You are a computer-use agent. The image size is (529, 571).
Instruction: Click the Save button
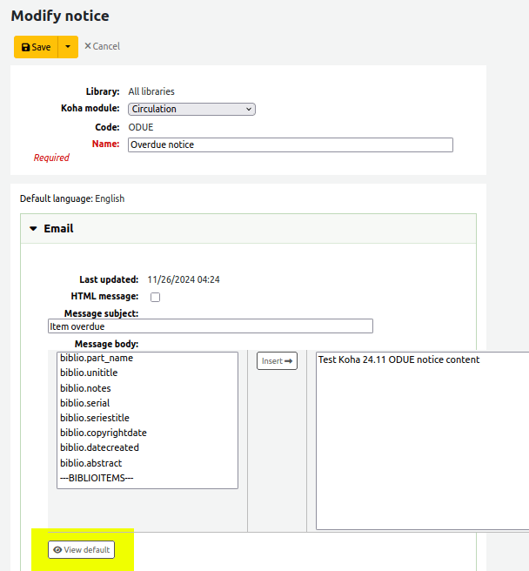coord(36,47)
